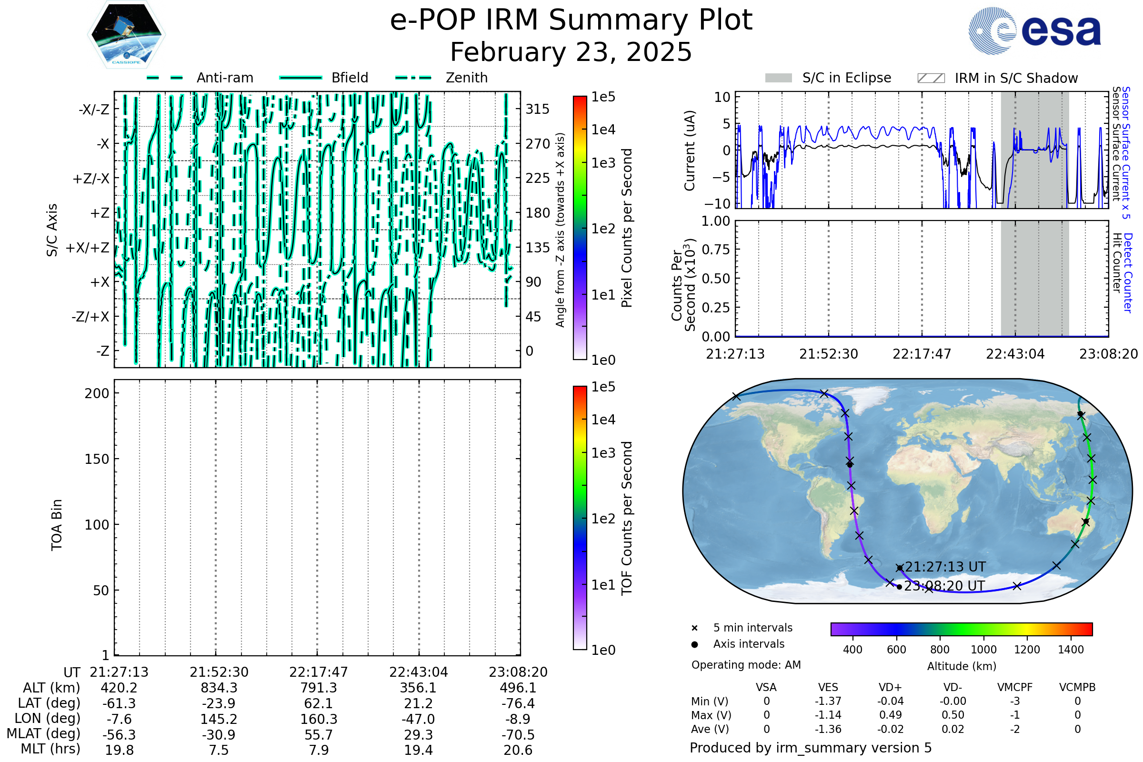Click the Zenith dash-dot legend marker
The height and width of the screenshot is (762, 1143).
point(413,78)
